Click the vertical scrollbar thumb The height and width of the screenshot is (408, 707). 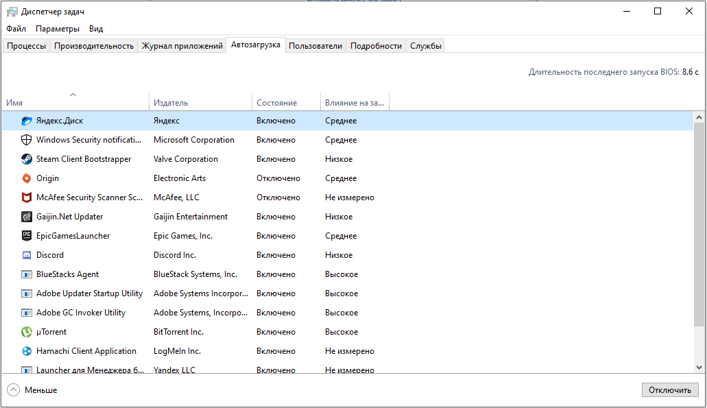click(x=699, y=224)
